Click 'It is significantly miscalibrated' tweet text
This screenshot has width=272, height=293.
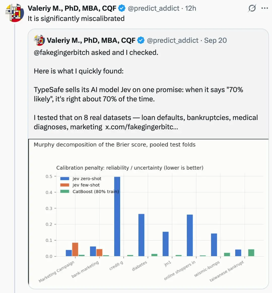(76, 19)
